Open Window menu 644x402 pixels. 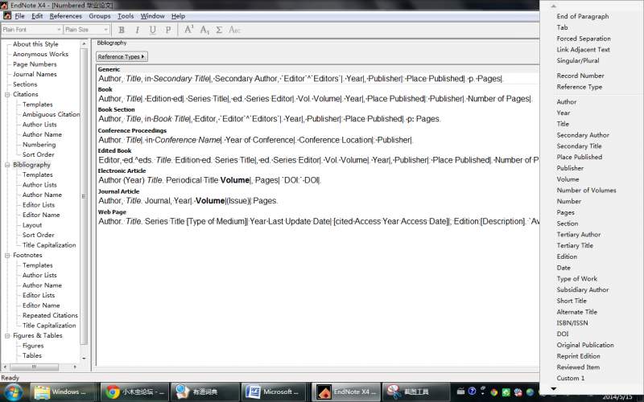click(x=152, y=16)
